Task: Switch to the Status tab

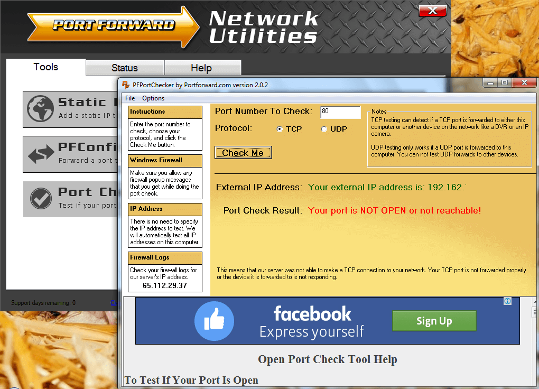Action: tap(125, 68)
